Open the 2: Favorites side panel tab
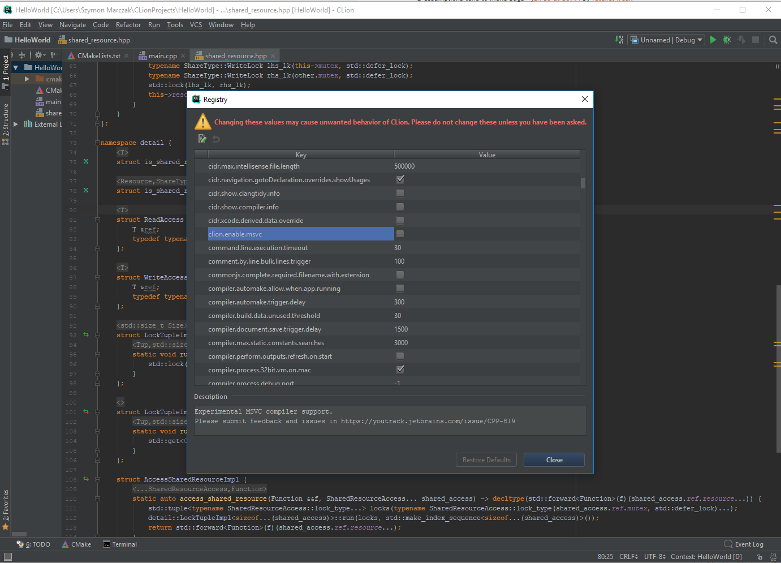The width and height of the screenshot is (781, 563). pyautogui.click(x=6, y=510)
